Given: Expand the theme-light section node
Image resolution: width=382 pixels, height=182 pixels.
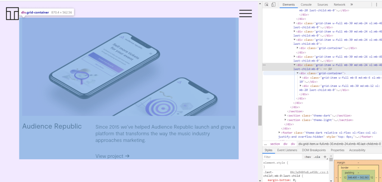Looking at the screenshot, I should pyautogui.click(x=285, y=120).
